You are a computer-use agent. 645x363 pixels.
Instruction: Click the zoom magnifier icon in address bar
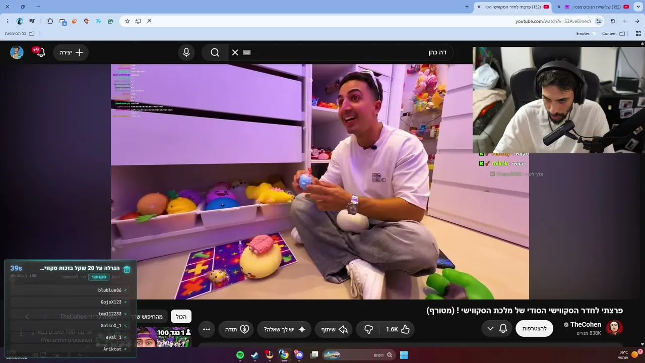149,21
